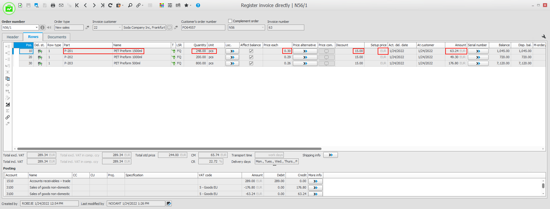Click the horizontal scrollbar under the rows table
550x209 pixels.
[169, 149]
